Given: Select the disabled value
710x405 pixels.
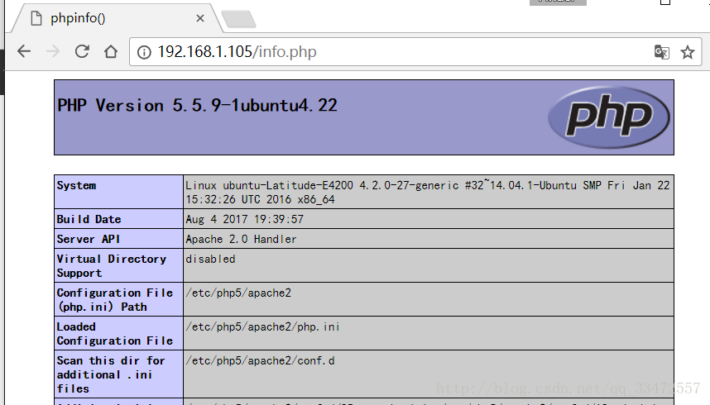Looking at the screenshot, I should pos(210,259).
